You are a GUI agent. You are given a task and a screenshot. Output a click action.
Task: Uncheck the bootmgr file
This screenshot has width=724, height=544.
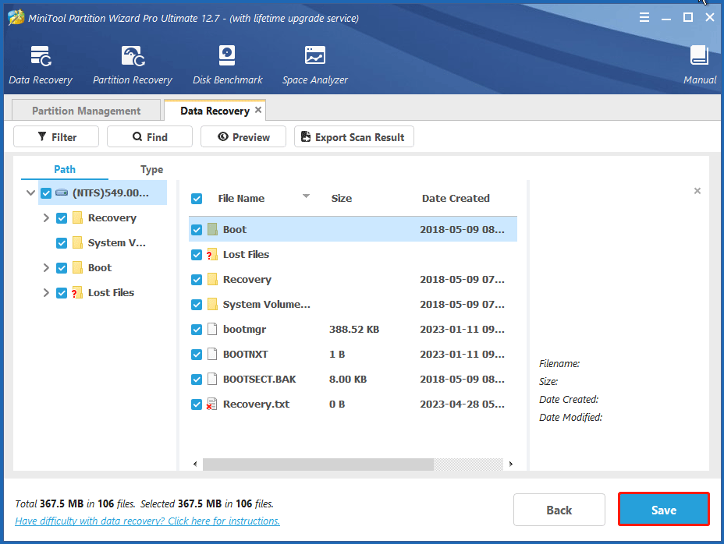coord(197,329)
